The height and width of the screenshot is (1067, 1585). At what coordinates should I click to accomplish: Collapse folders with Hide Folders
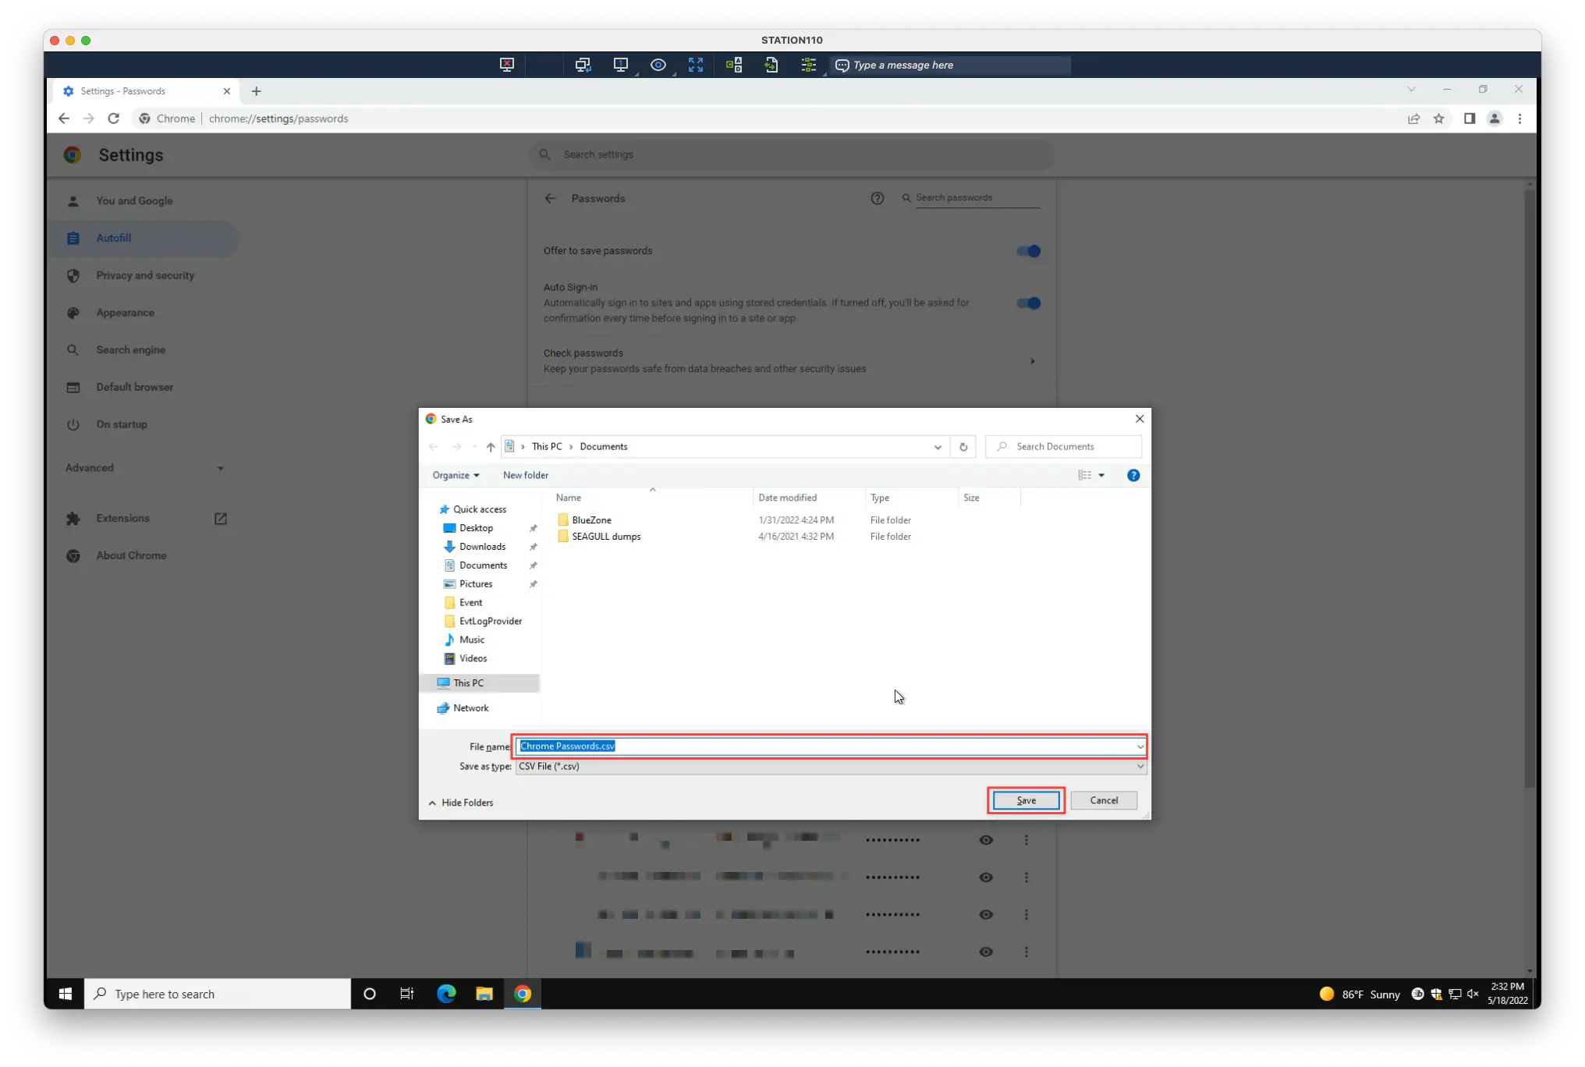(461, 803)
